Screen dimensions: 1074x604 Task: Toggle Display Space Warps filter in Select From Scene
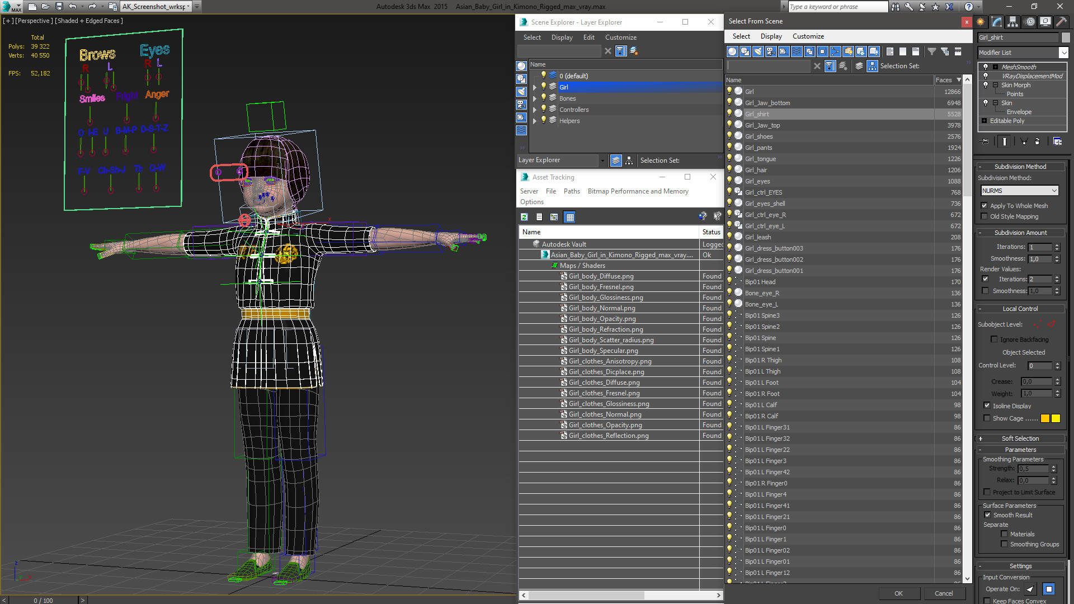click(797, 51)
